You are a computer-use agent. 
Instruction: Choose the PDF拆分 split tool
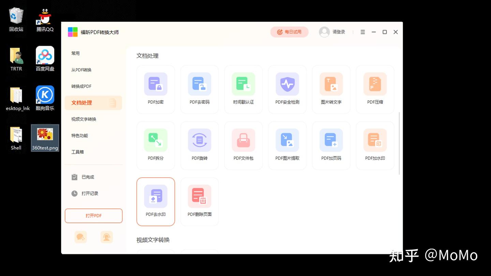(x=155, y=145)
